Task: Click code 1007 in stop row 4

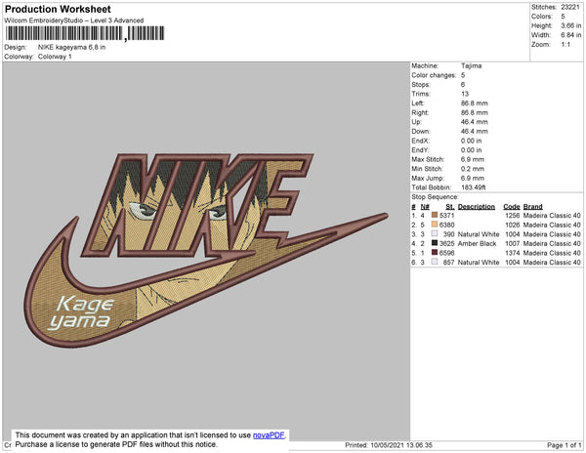Action: click(513, 243)
